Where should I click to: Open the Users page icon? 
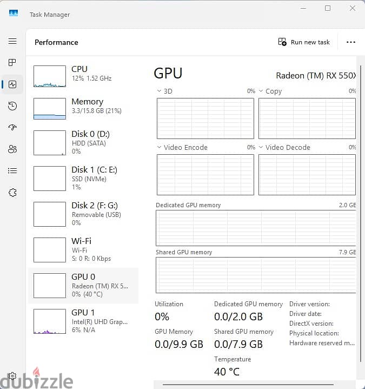pos(12,149)
